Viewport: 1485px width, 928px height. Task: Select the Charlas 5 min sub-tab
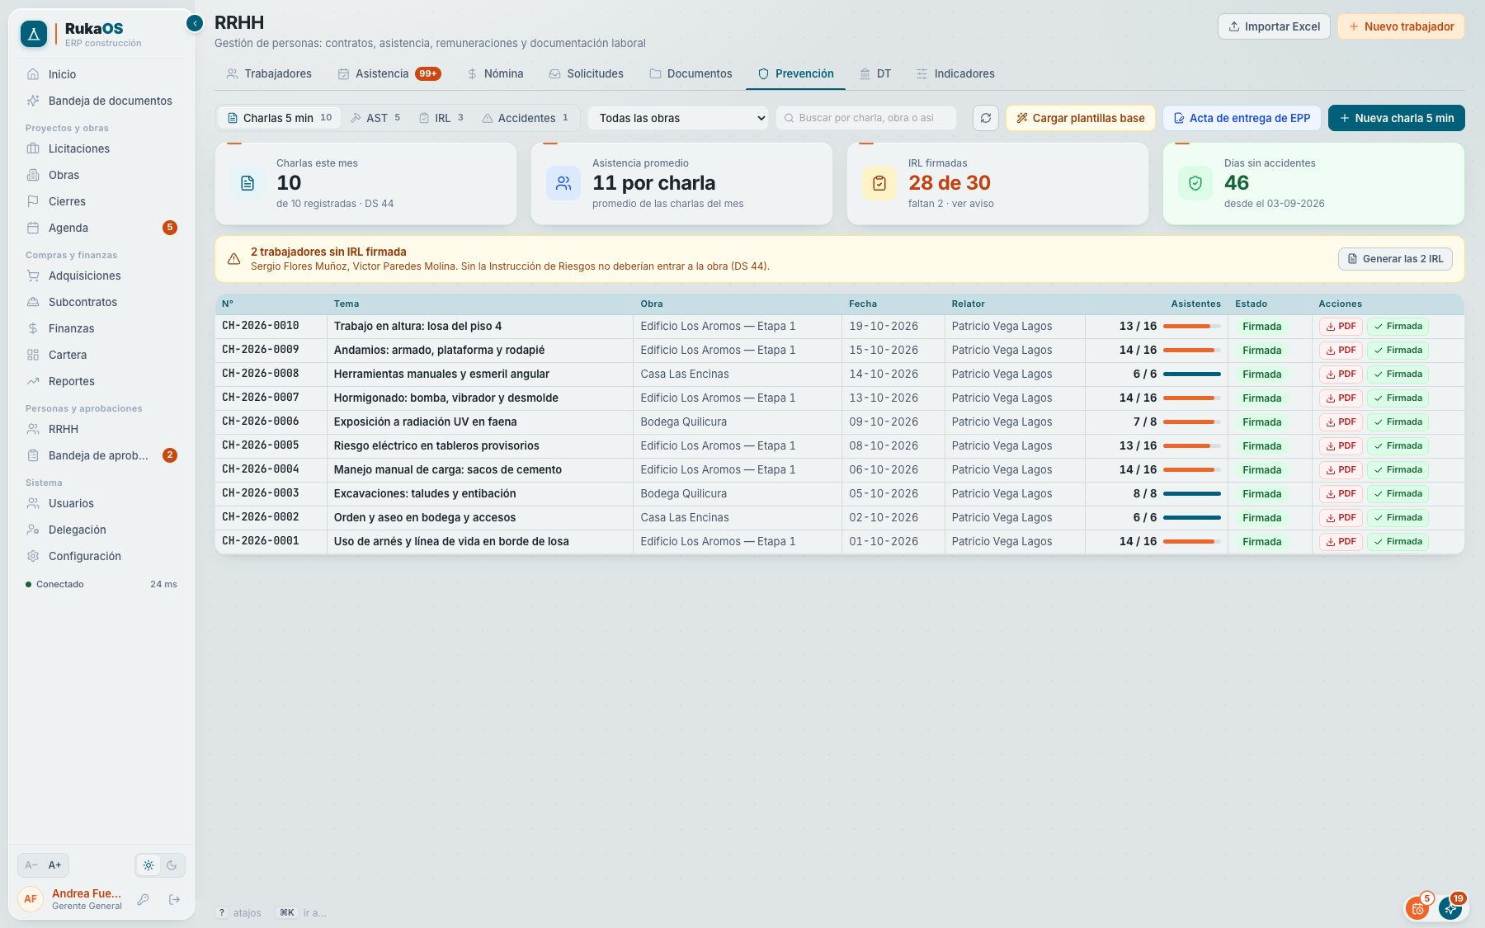coord(279,118)
